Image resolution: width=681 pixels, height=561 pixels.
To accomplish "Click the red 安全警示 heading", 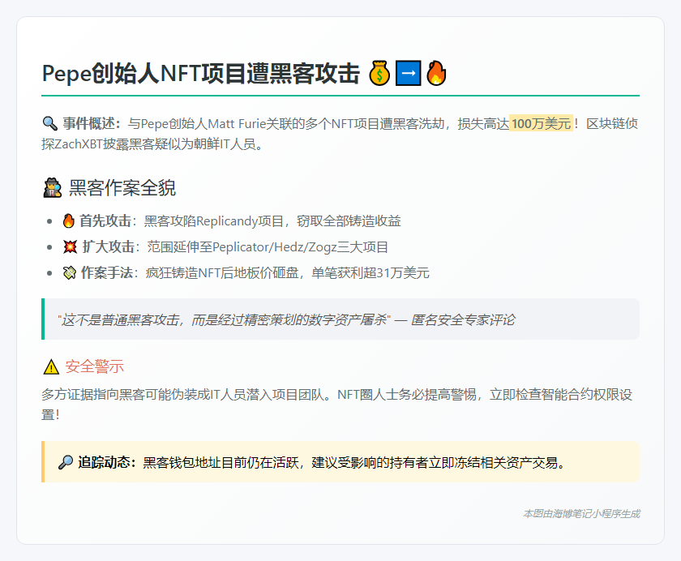I will click(x=95, y=367).
